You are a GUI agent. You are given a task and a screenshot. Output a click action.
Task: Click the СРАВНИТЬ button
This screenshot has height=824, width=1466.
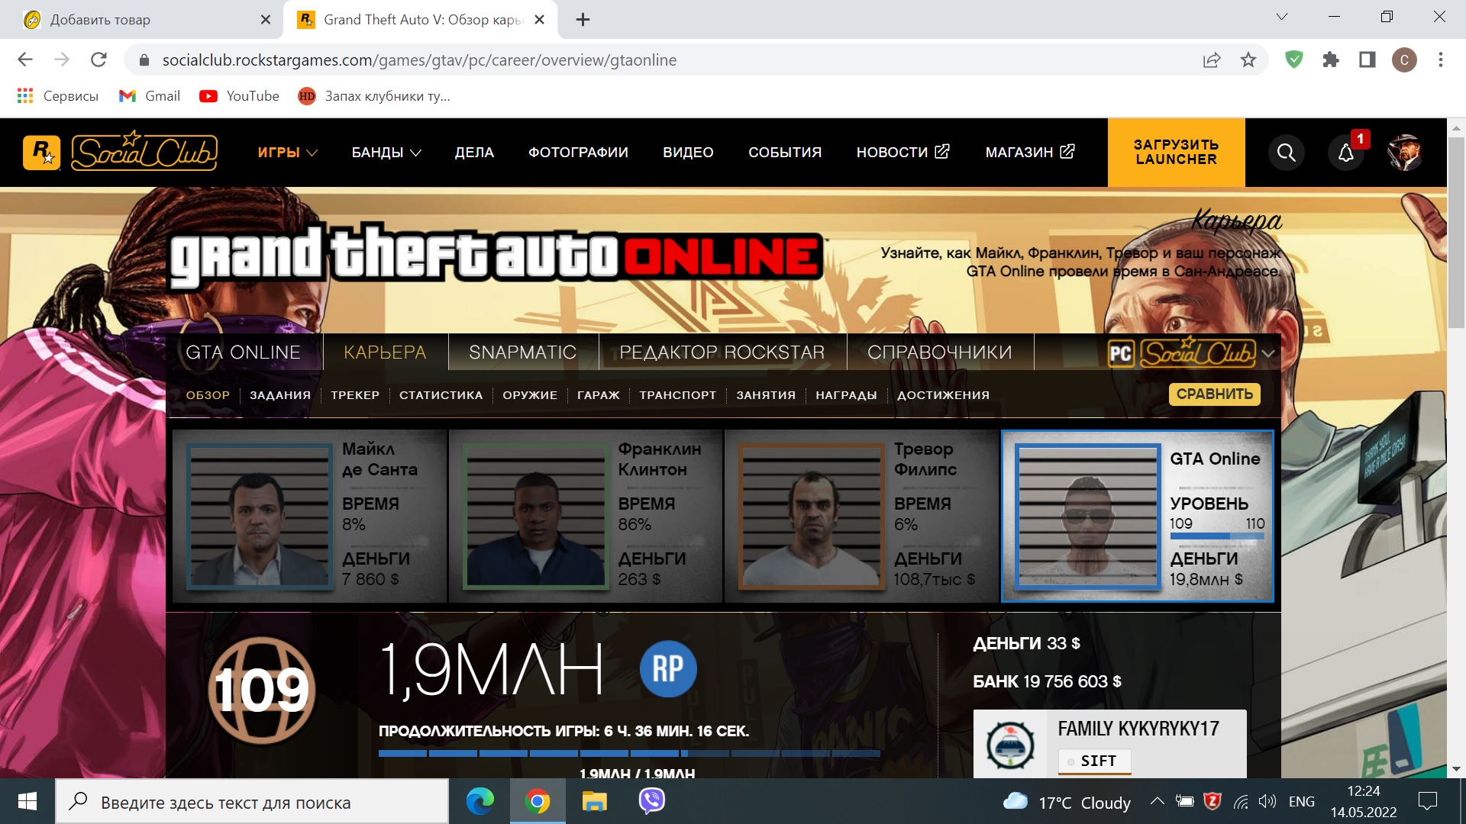pos(1214,394)
